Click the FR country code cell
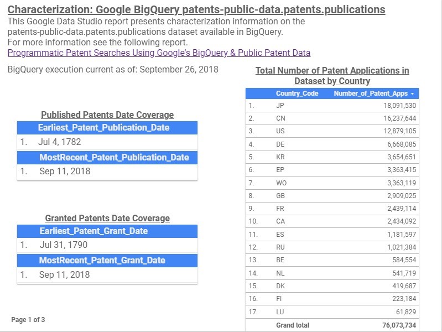The image size is (442, 332). point(280,208)
